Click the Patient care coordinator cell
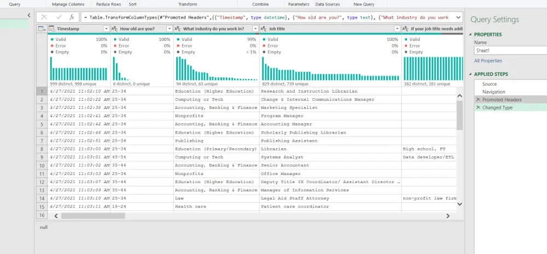547x254 pixels. 330,207
